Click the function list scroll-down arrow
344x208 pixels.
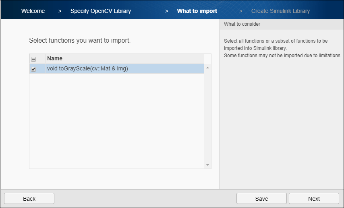pos(208,165)
